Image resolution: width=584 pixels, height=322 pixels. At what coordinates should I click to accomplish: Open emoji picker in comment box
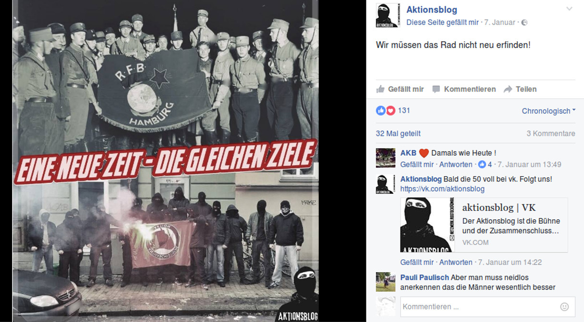(564, 307)
